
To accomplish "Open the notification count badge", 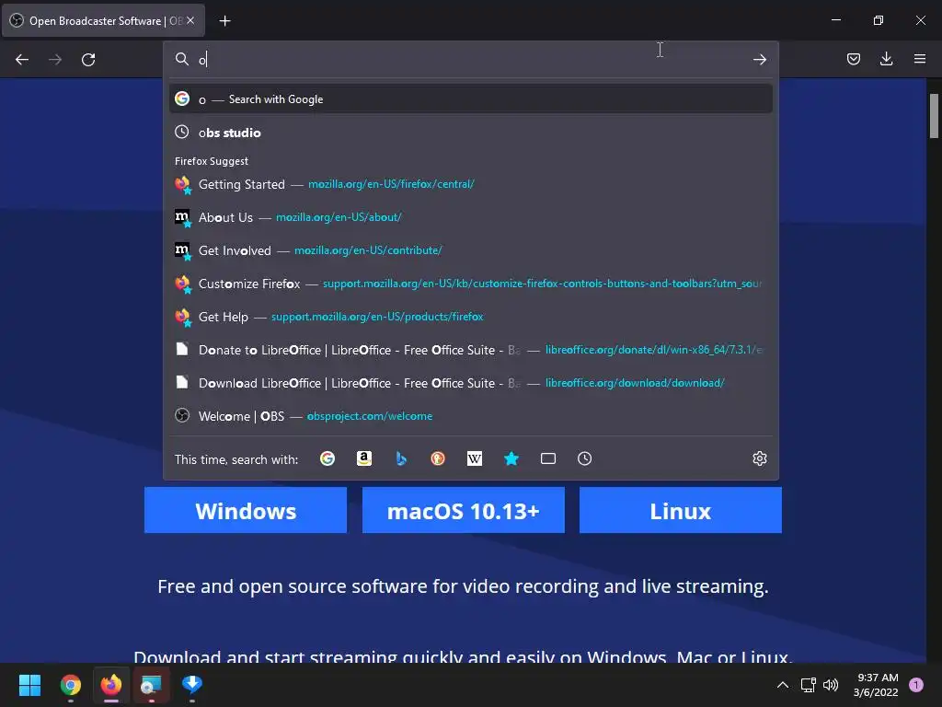I will pyautogui.click(x=916, y=685).
